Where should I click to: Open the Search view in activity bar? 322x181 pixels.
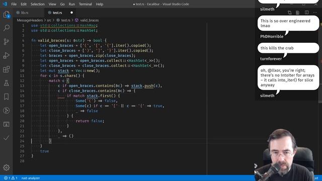7,28
